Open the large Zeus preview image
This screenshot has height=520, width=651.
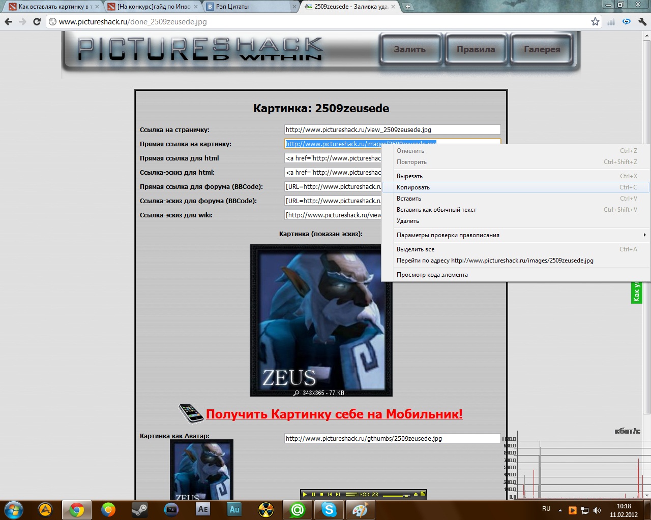click(321, 320)
